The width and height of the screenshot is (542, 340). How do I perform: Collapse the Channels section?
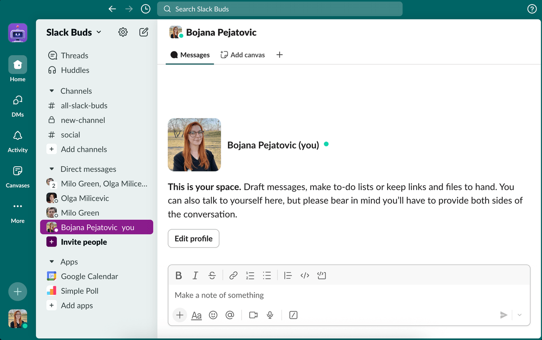click(51, 91)
